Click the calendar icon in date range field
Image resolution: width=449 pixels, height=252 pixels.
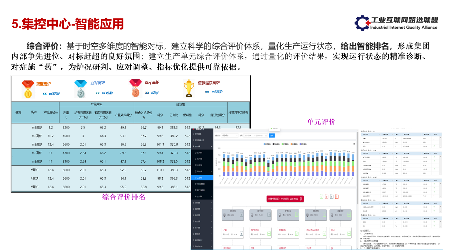tap(266, 135)
